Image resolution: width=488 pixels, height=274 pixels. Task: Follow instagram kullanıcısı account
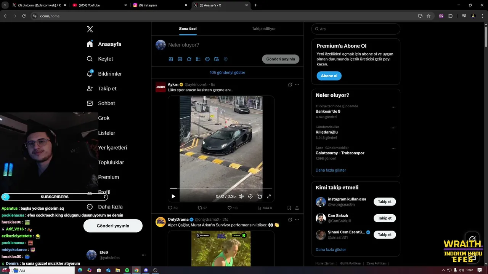385,202
